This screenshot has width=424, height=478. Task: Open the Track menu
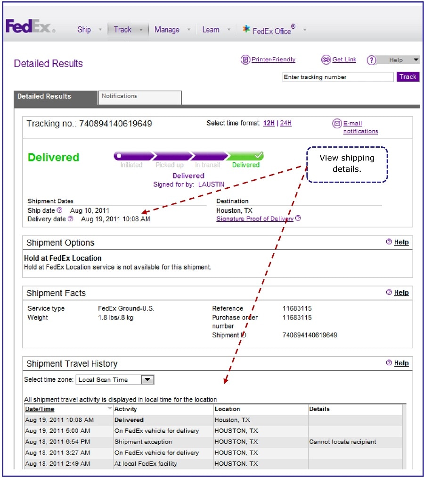[123, 29]
